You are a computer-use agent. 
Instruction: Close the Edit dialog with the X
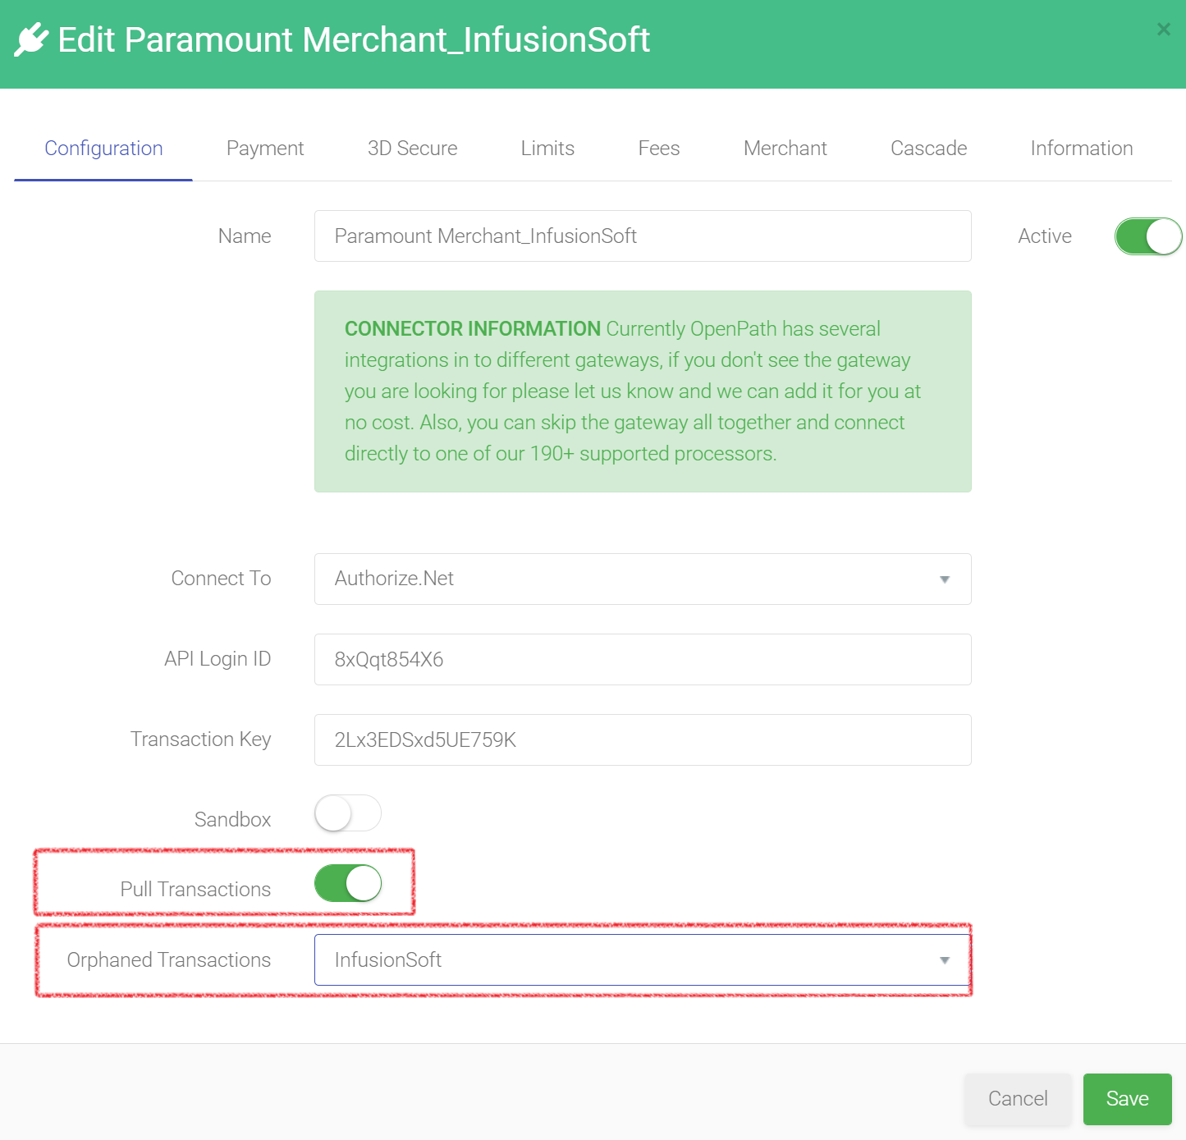[x=1163, y=30]
